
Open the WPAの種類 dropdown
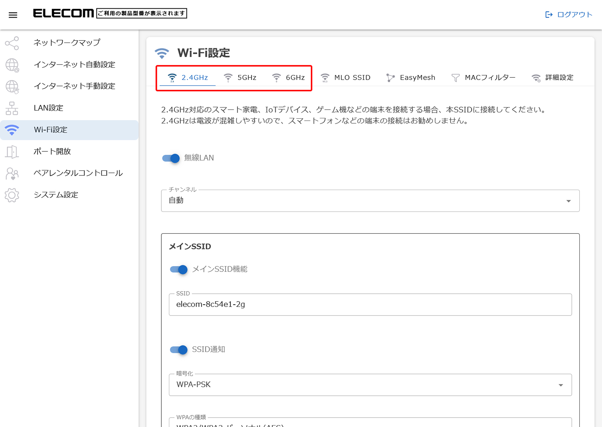click(x=370, y=423)
